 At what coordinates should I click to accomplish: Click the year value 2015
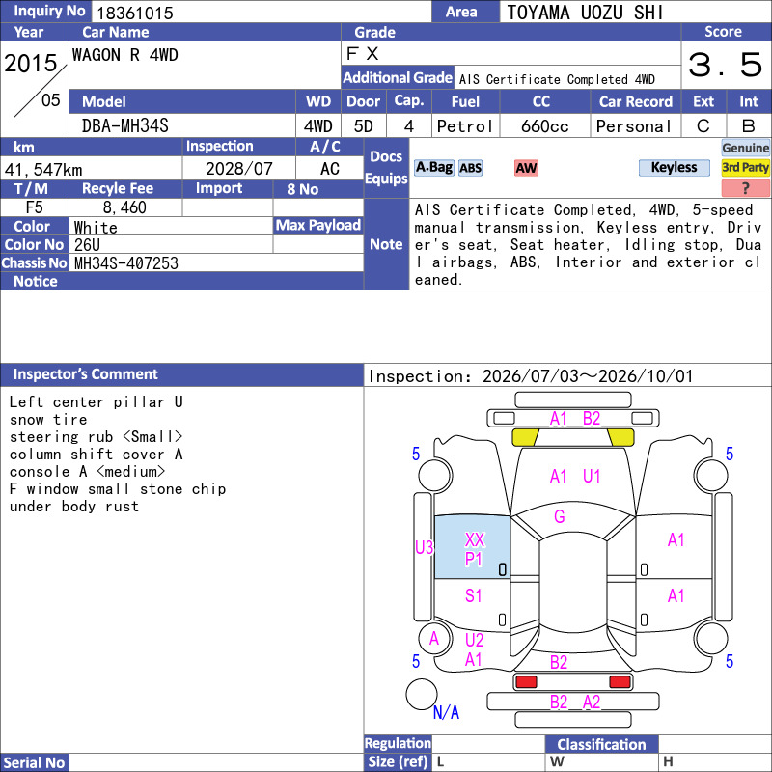(31, 63)
